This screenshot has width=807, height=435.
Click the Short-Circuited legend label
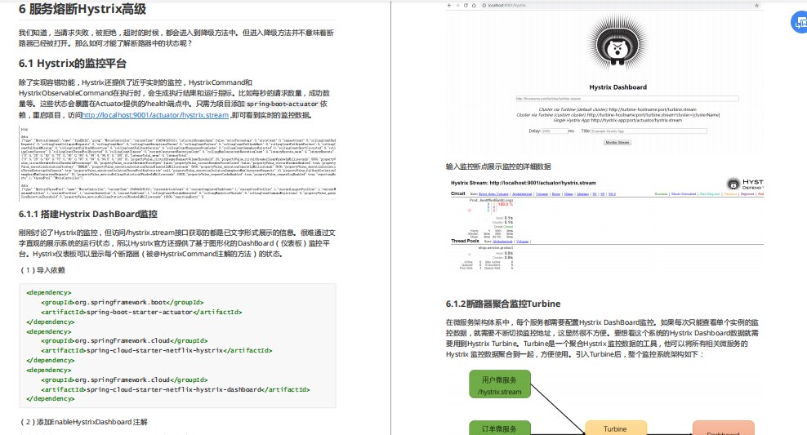pyautogui.click(x=684, y=194)
